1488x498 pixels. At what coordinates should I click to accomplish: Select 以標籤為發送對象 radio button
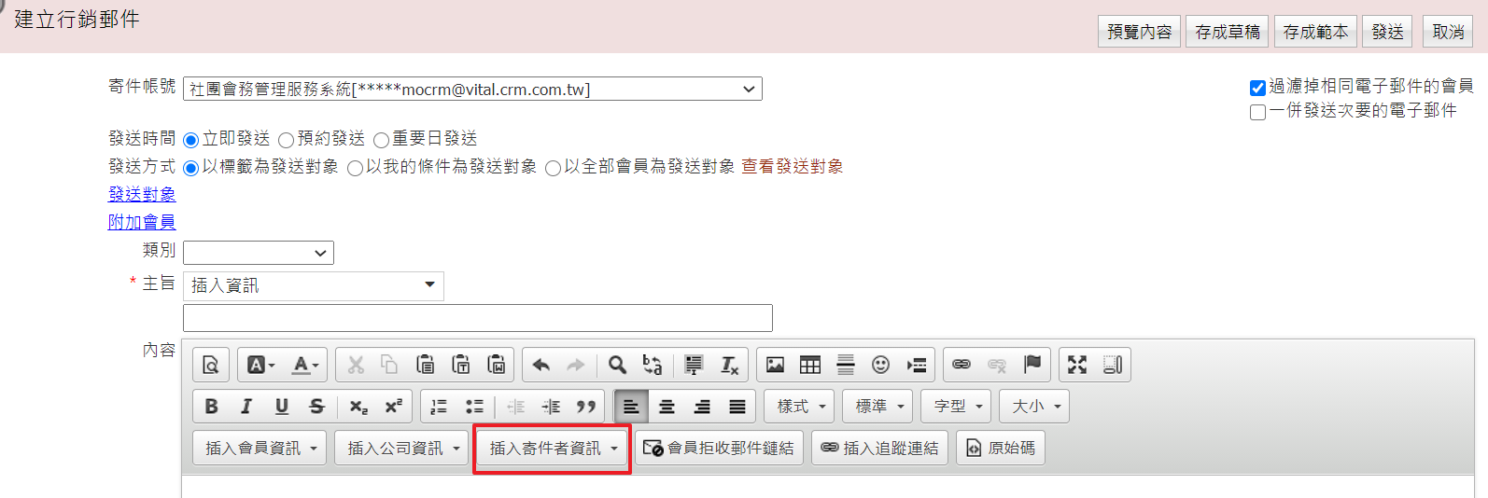(191, 168)
